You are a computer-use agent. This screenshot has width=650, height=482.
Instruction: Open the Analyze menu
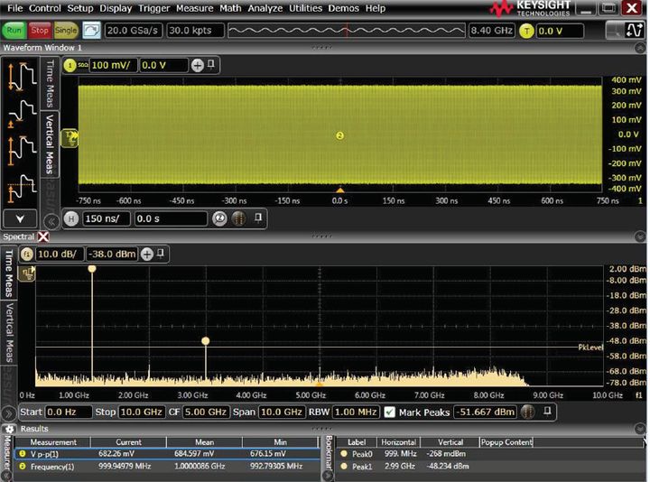click(x=266, y=8)
